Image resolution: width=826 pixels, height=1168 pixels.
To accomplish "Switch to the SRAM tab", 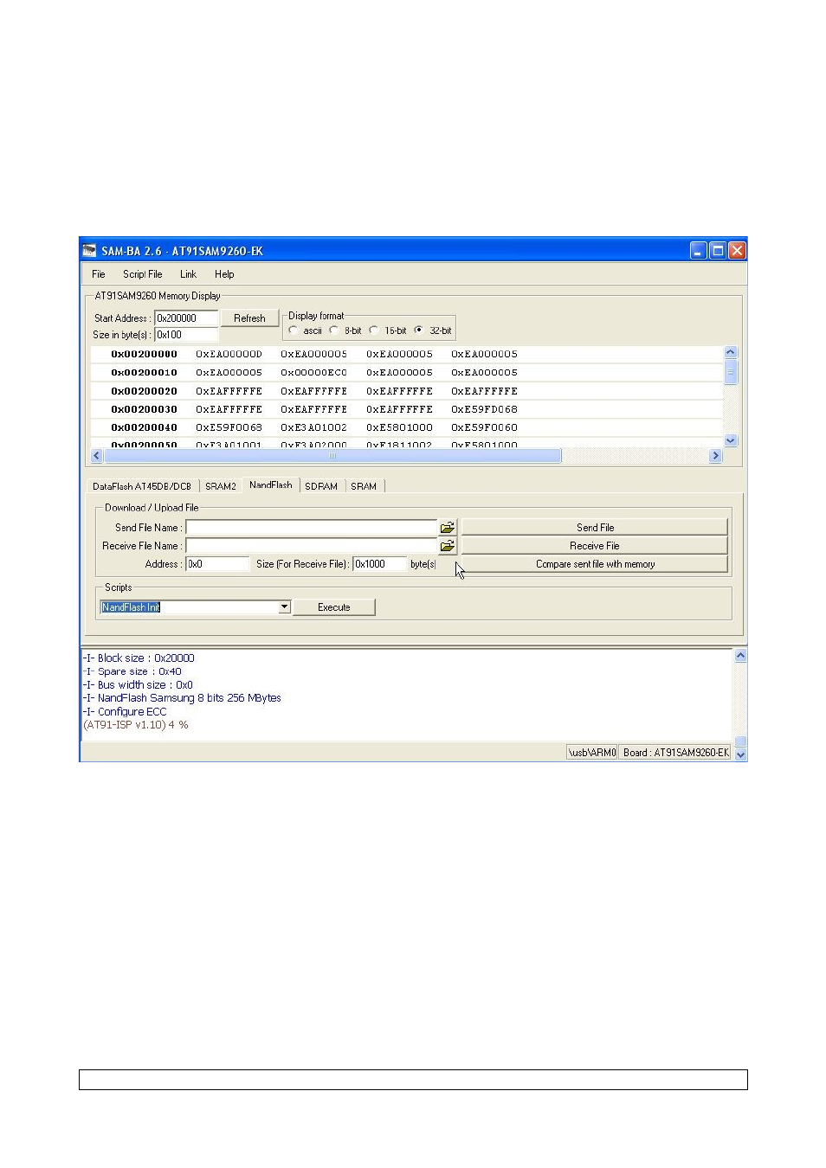I will (364, 486).
